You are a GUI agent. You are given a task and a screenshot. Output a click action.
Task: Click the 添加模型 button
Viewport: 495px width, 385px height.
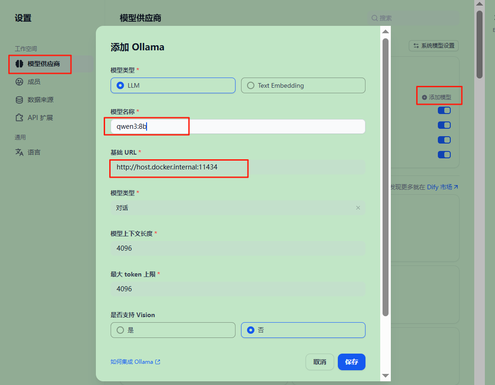(436, 97)
